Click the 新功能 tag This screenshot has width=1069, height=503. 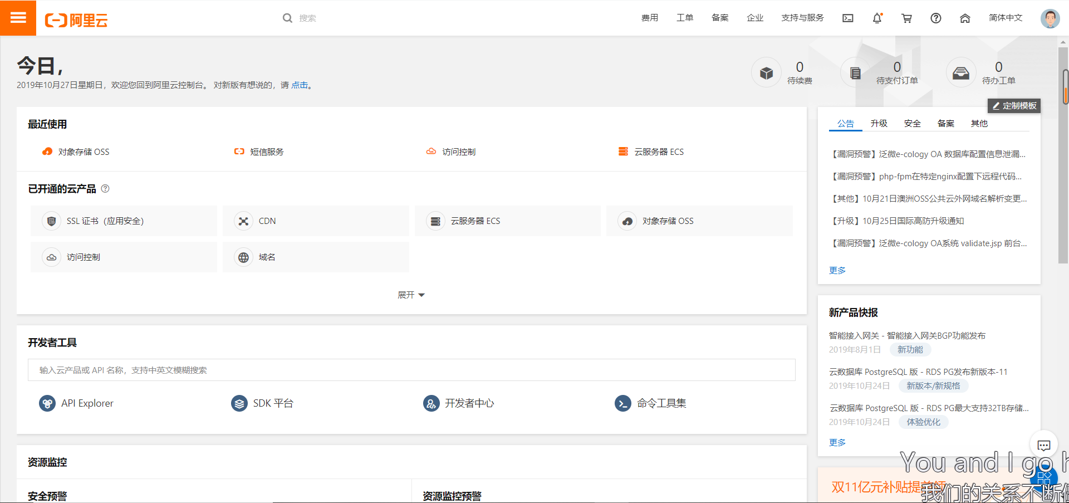[x=910, y=350]
